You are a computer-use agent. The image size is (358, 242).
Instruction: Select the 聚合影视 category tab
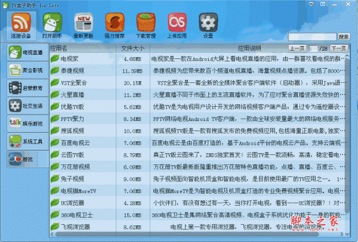point(28,70)
